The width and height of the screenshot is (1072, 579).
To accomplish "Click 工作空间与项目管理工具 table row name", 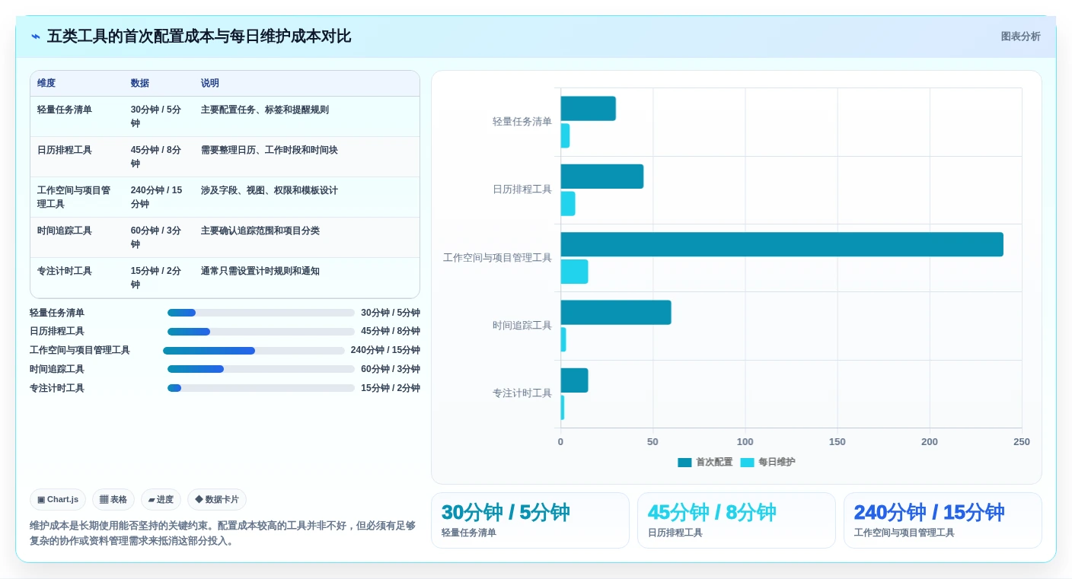I will 75,197.
